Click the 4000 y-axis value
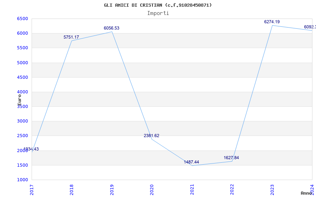 click(23, 92)
